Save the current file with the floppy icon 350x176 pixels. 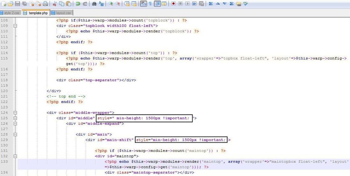[x=17, y=4]
